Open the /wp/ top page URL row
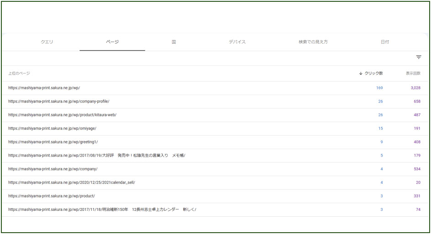Viewport: 431px width, 234px height. pyautogui.click(x=44, y=88)
